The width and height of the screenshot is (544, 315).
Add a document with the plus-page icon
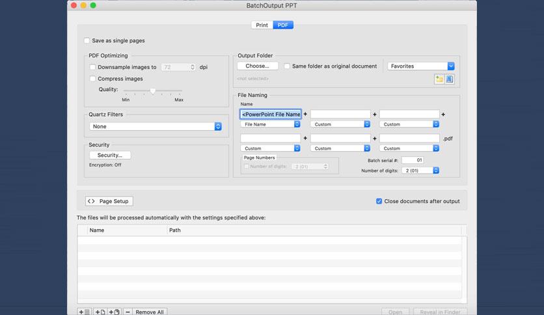coord(100,312)
